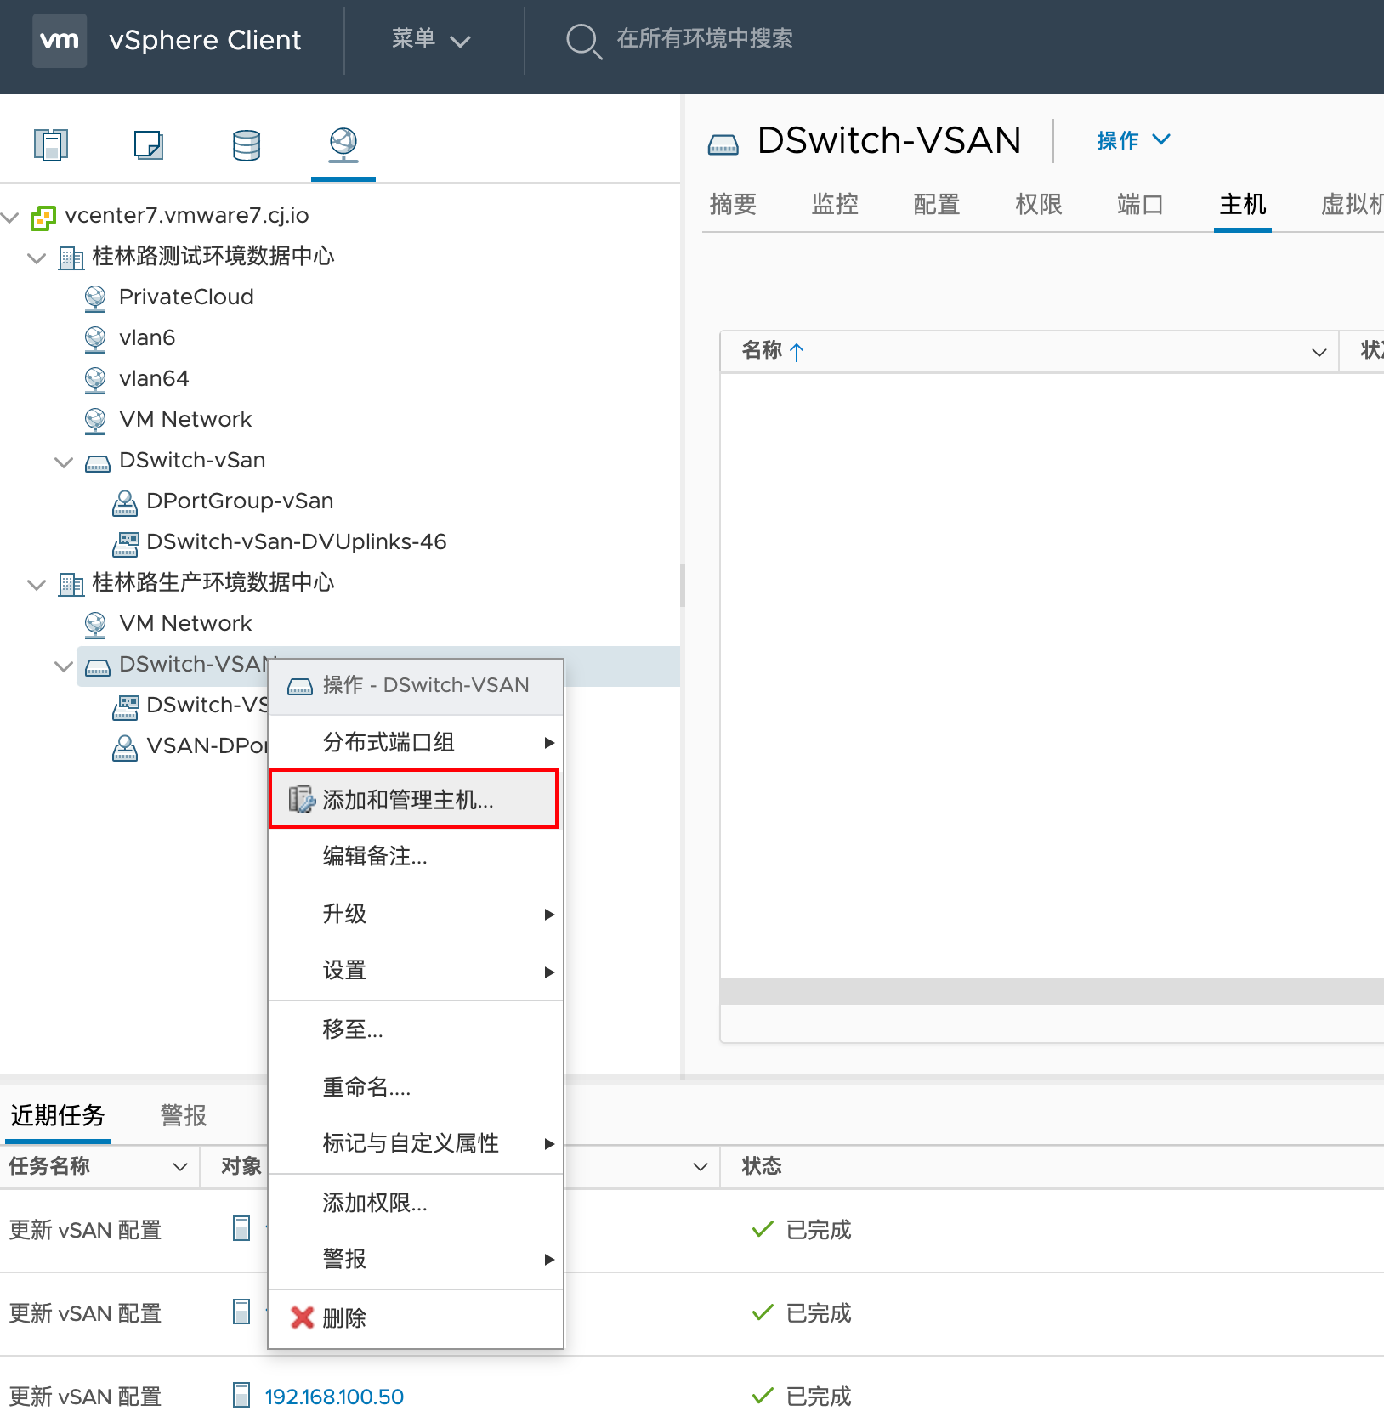Choose 添加权限... in the context menu
The image size is (1384, 1411).
(415, 1203)
